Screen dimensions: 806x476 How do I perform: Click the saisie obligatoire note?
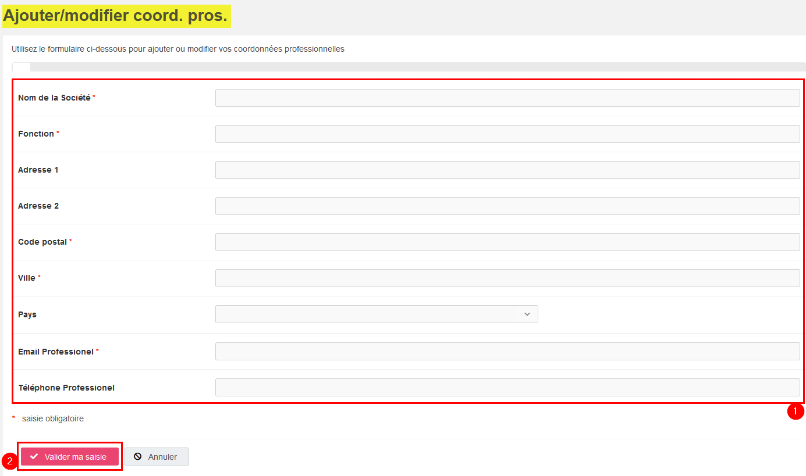point(48,418)
